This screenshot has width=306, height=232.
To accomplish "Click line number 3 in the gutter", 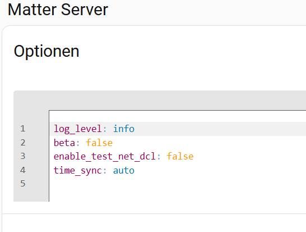I will click(x=23, y=156).
